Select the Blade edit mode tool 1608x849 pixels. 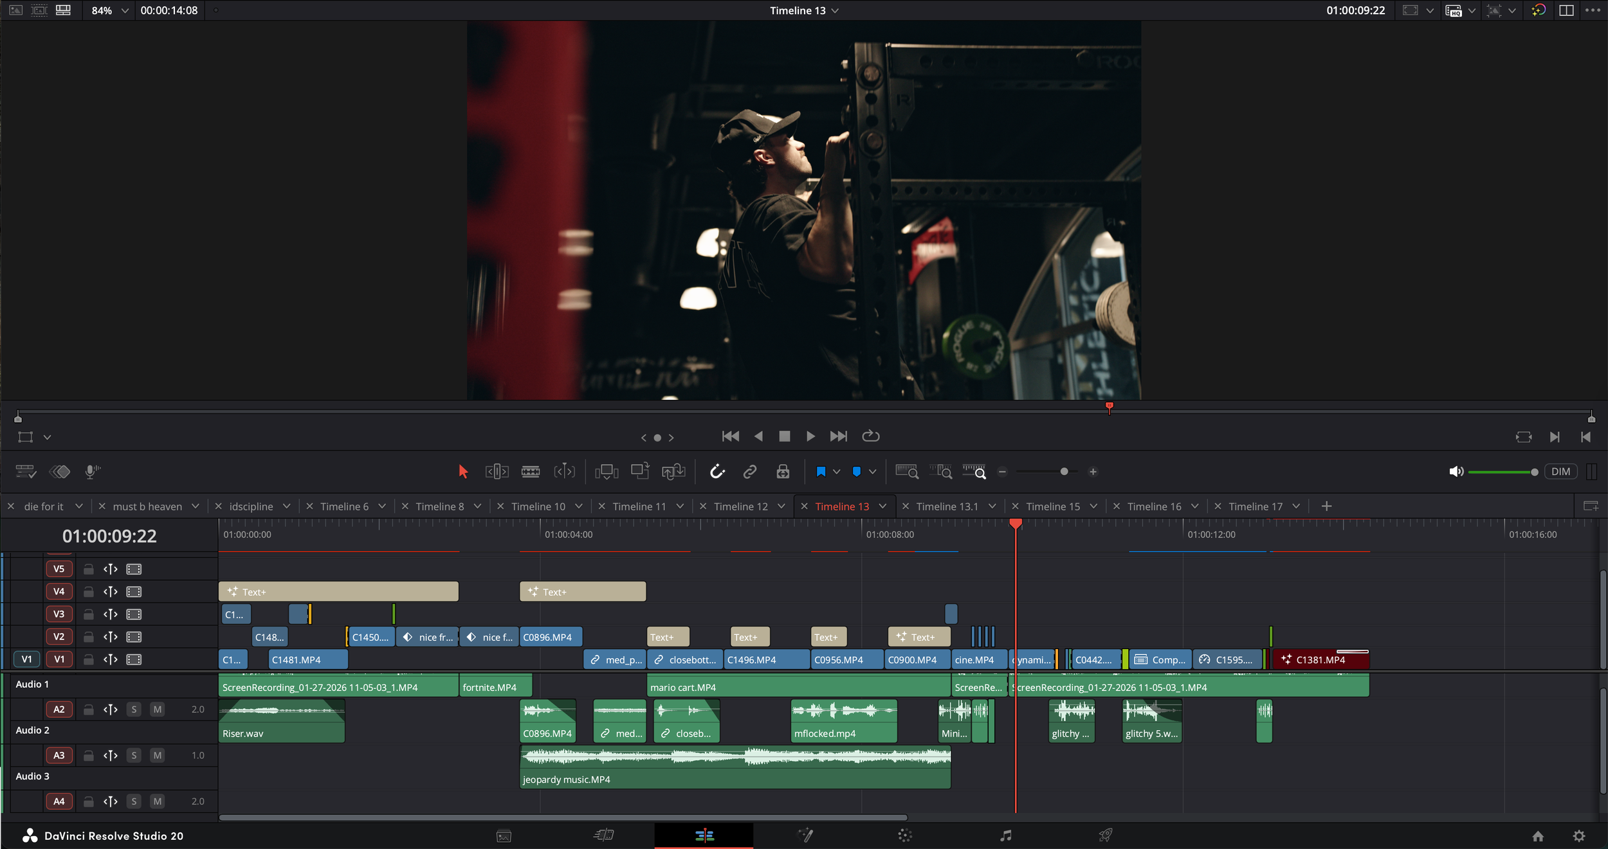[530, 472]
